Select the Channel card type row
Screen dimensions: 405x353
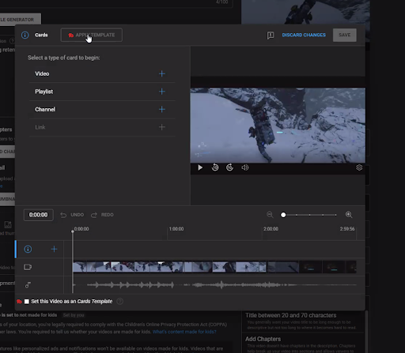(102, 109)
